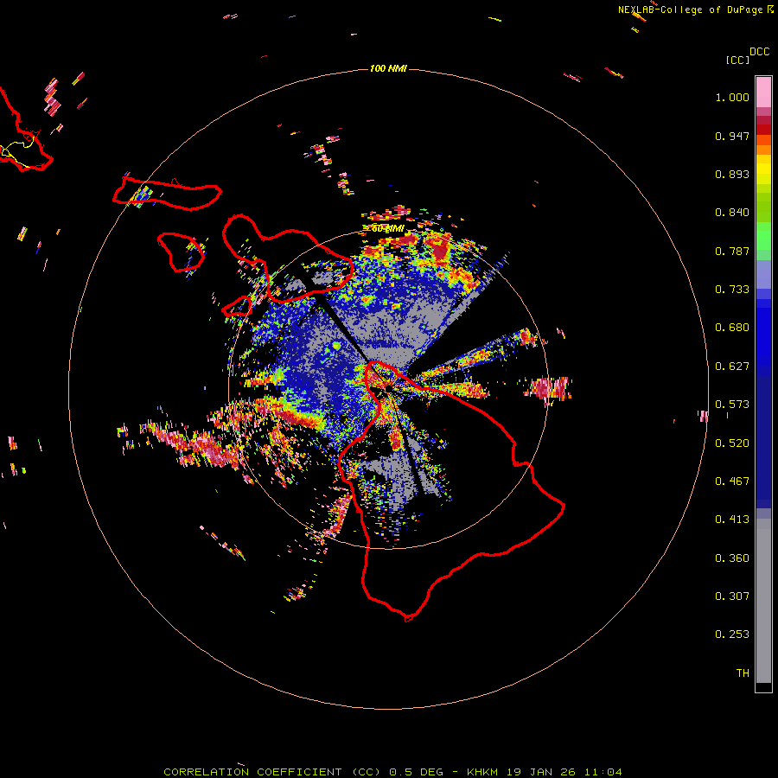Click the 0.787 color scale value
Viewport: 778px width, 778px height.
(732, 251)
